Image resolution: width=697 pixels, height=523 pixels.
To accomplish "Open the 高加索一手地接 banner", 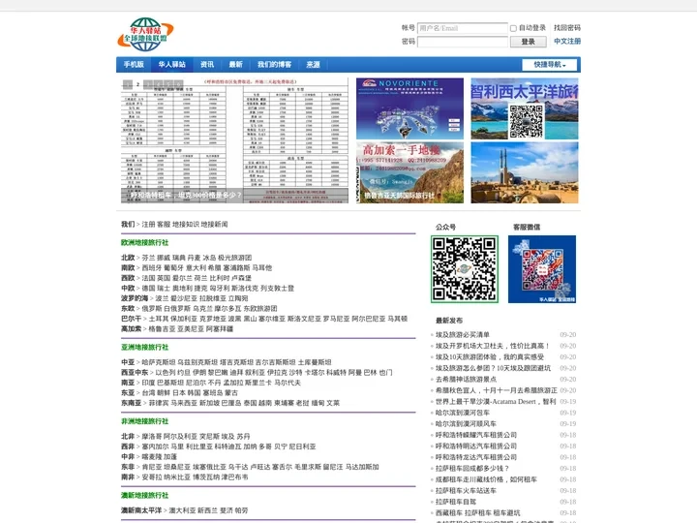I will 409,172.
